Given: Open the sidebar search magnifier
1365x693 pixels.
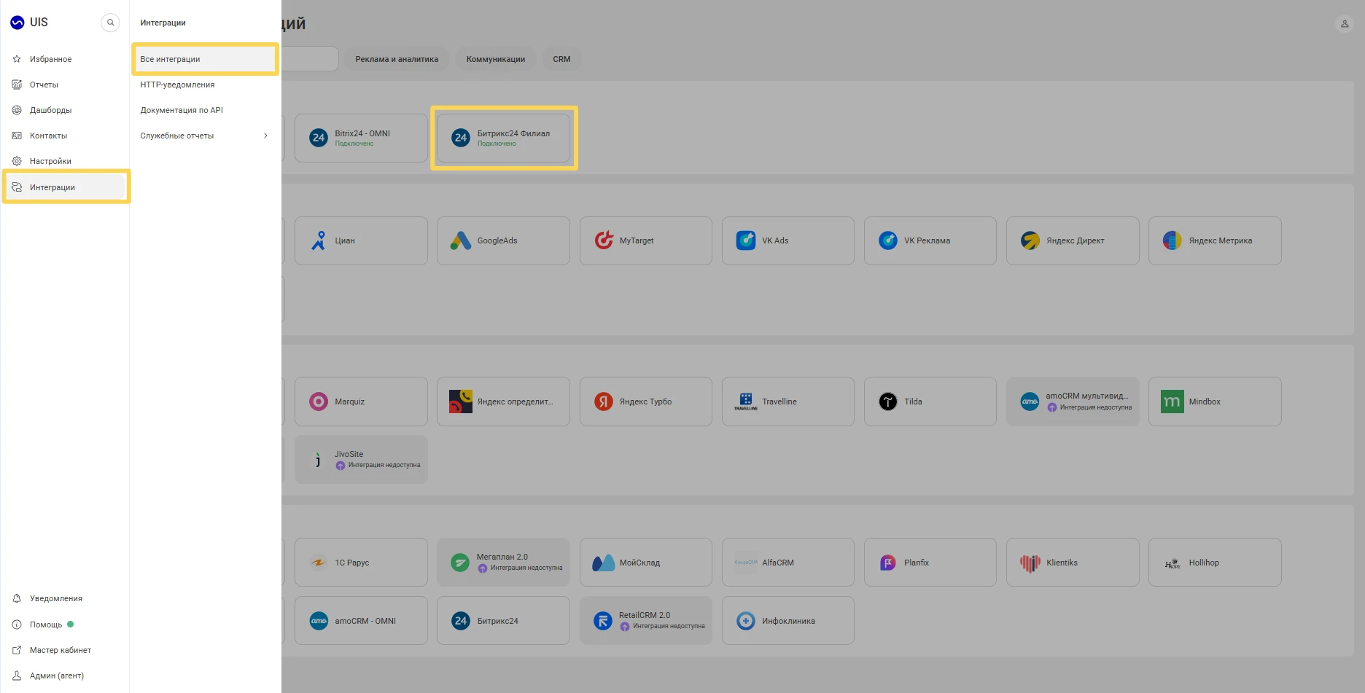Looking at the screenshot, I should pyautogui.click(x=110, y=23).
